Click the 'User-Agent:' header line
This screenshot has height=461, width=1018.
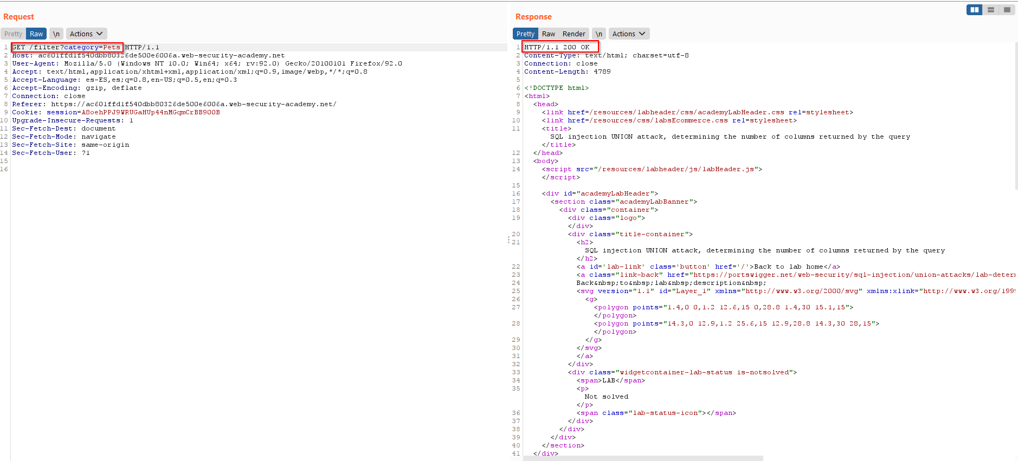[x=207, y=63]
